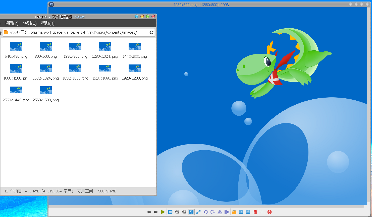372x217 pixels.
Task: Open the 视图(V) menu
Action: (x=12, y=23)
